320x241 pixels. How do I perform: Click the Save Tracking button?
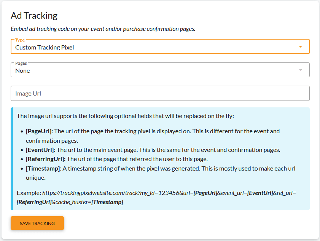click(37, 223)
